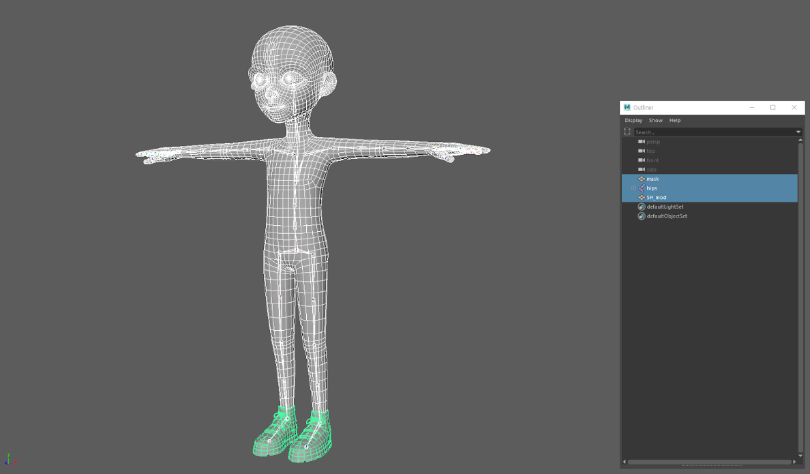
Task: Open the Search field dropdown arrow
Action: click(x=798, y=132)
